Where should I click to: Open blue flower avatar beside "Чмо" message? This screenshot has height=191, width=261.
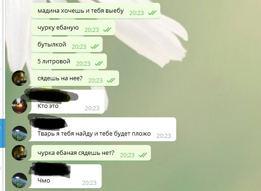(x=19, y=181)
